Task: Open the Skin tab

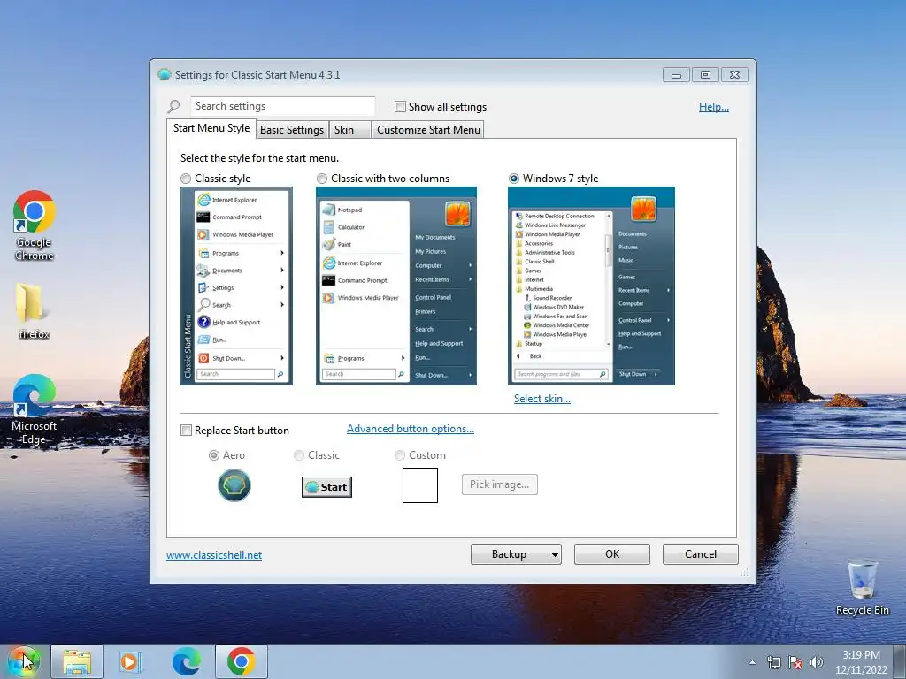Action: [349, 129]
